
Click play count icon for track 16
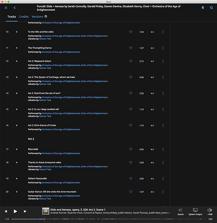point(152,125)
